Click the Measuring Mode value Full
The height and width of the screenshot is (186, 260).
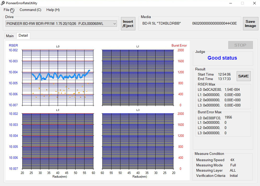coord(233,165)
